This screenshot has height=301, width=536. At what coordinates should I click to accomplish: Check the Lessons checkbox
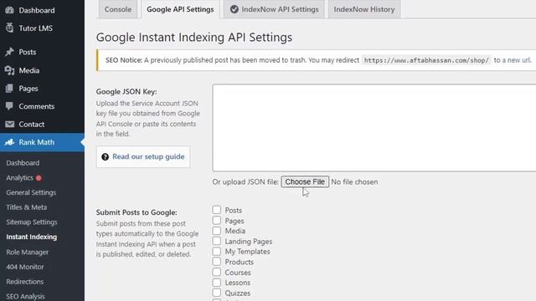pos(216,283)
